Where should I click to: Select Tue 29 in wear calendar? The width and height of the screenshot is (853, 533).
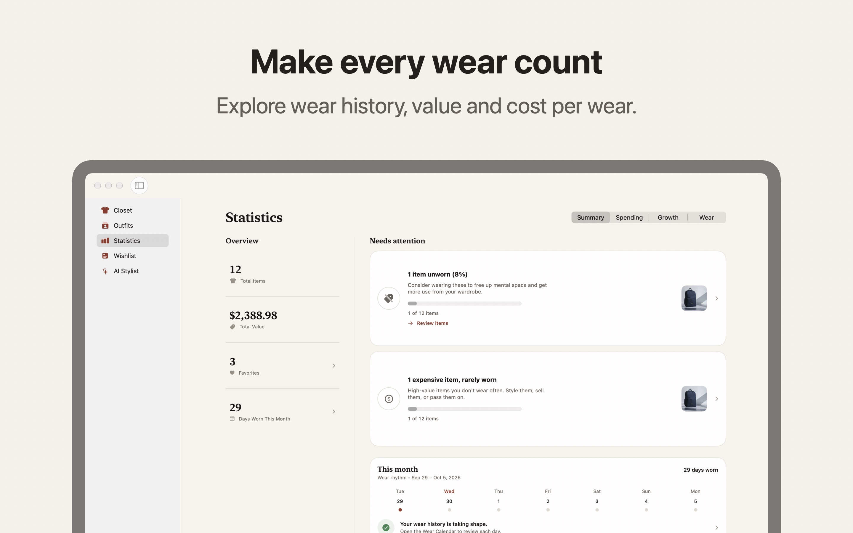[x=400, y=500]
